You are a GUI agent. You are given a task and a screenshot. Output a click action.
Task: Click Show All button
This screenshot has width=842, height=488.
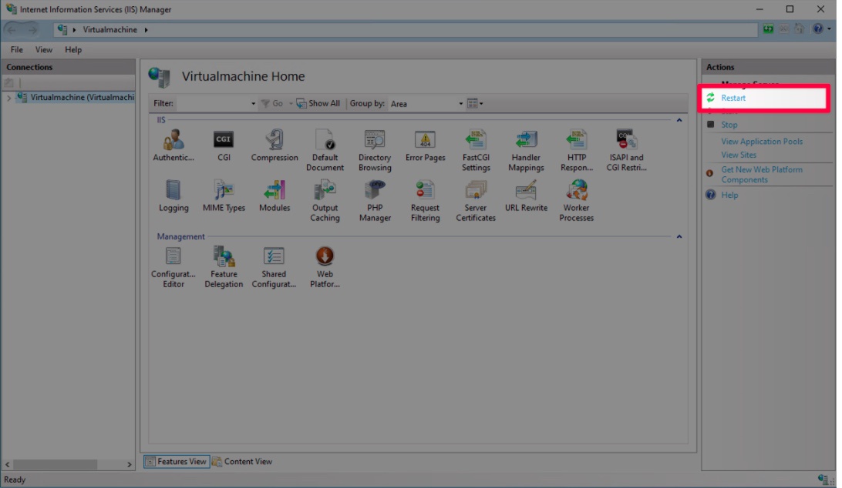[x=318, y=103]
